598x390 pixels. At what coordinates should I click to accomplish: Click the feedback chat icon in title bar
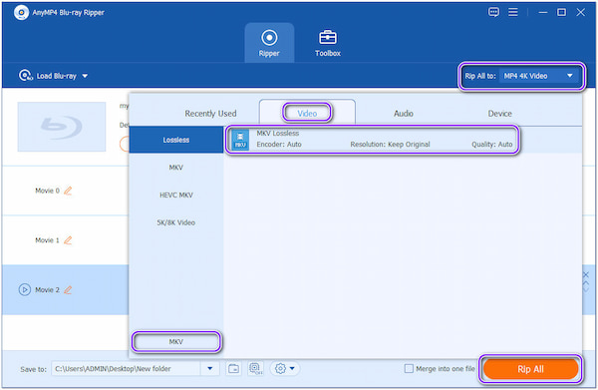pyautogui.click(x=493, y=12)
